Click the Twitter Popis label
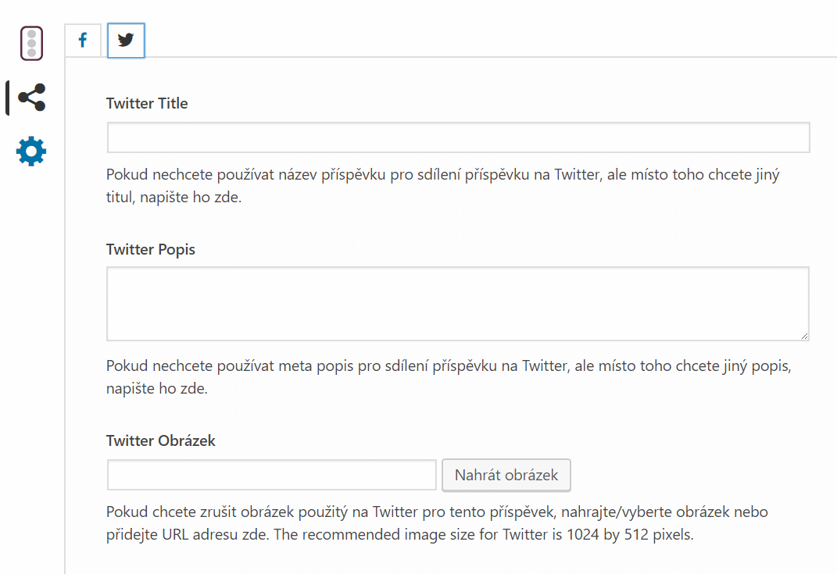 point(151,249)
